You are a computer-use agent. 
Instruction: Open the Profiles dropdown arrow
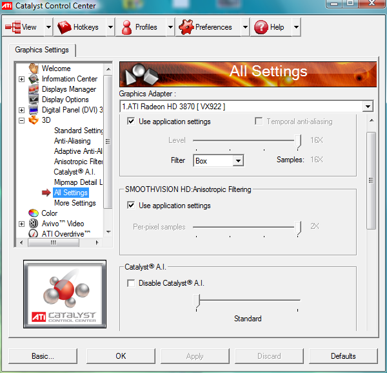(x=170, y=27)
